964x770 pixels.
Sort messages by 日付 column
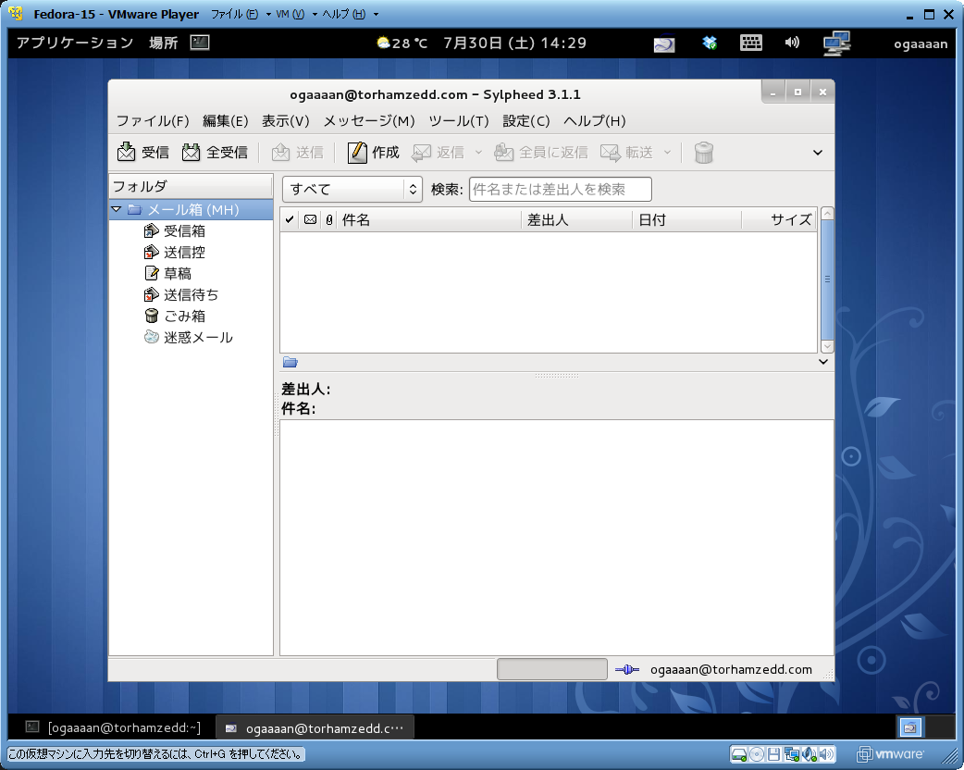[686, 219]
